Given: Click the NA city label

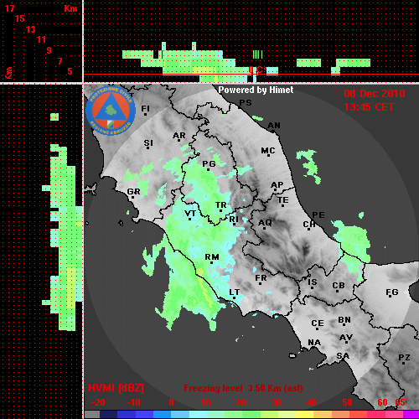Looking at the screenshot, I should (314, 343).
